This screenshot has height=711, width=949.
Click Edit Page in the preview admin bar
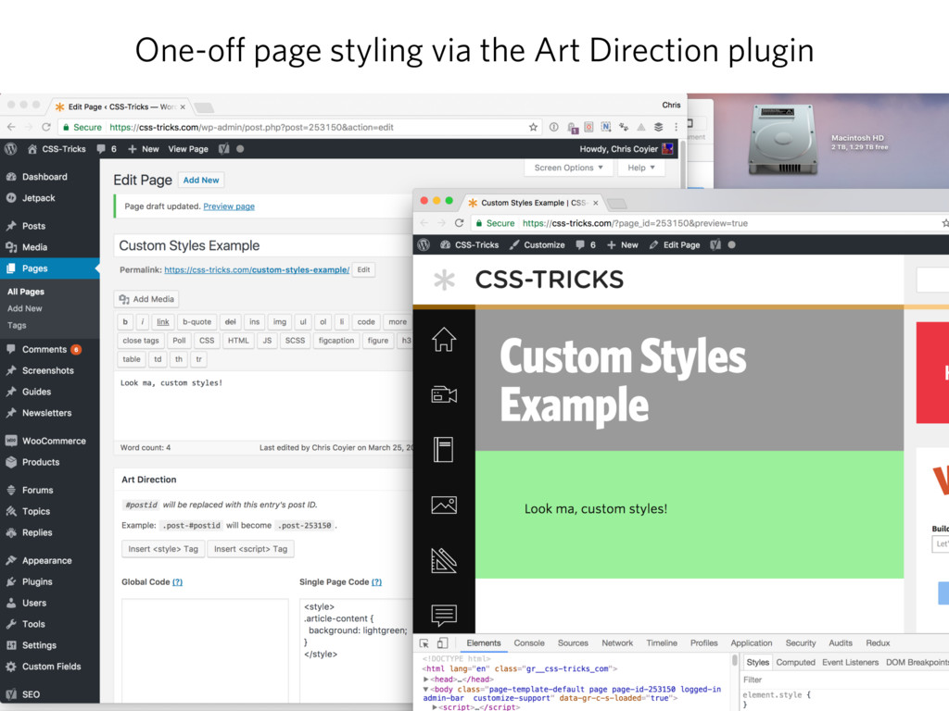675,244
